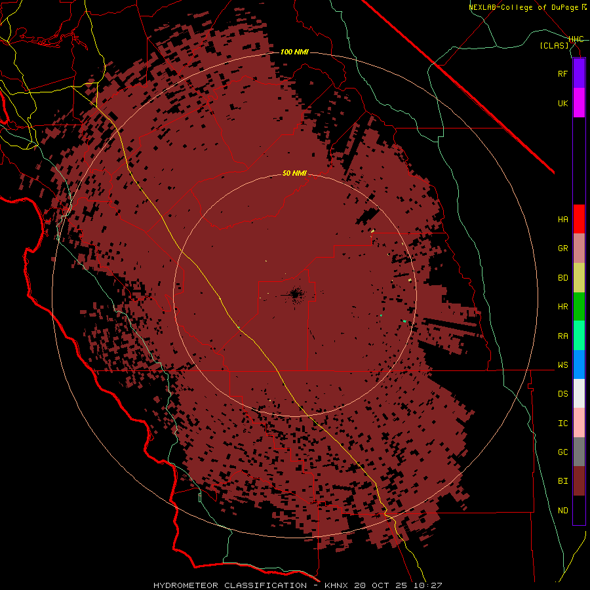Click the HA red legend swatch
The height and width of the screenshot is (590, 590).
pos(579,219)
